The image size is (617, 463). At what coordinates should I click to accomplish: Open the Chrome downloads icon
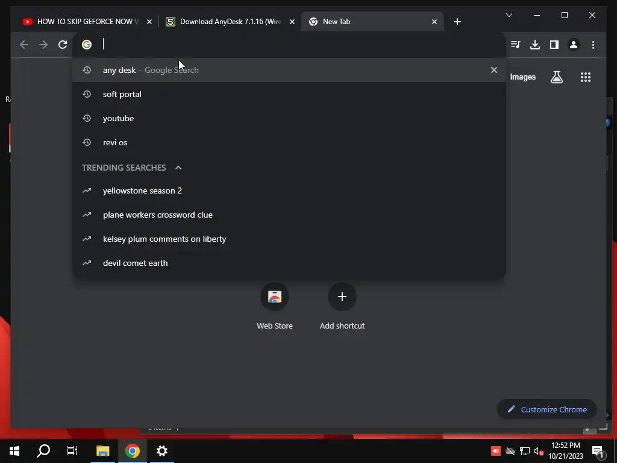click(535, 45)
